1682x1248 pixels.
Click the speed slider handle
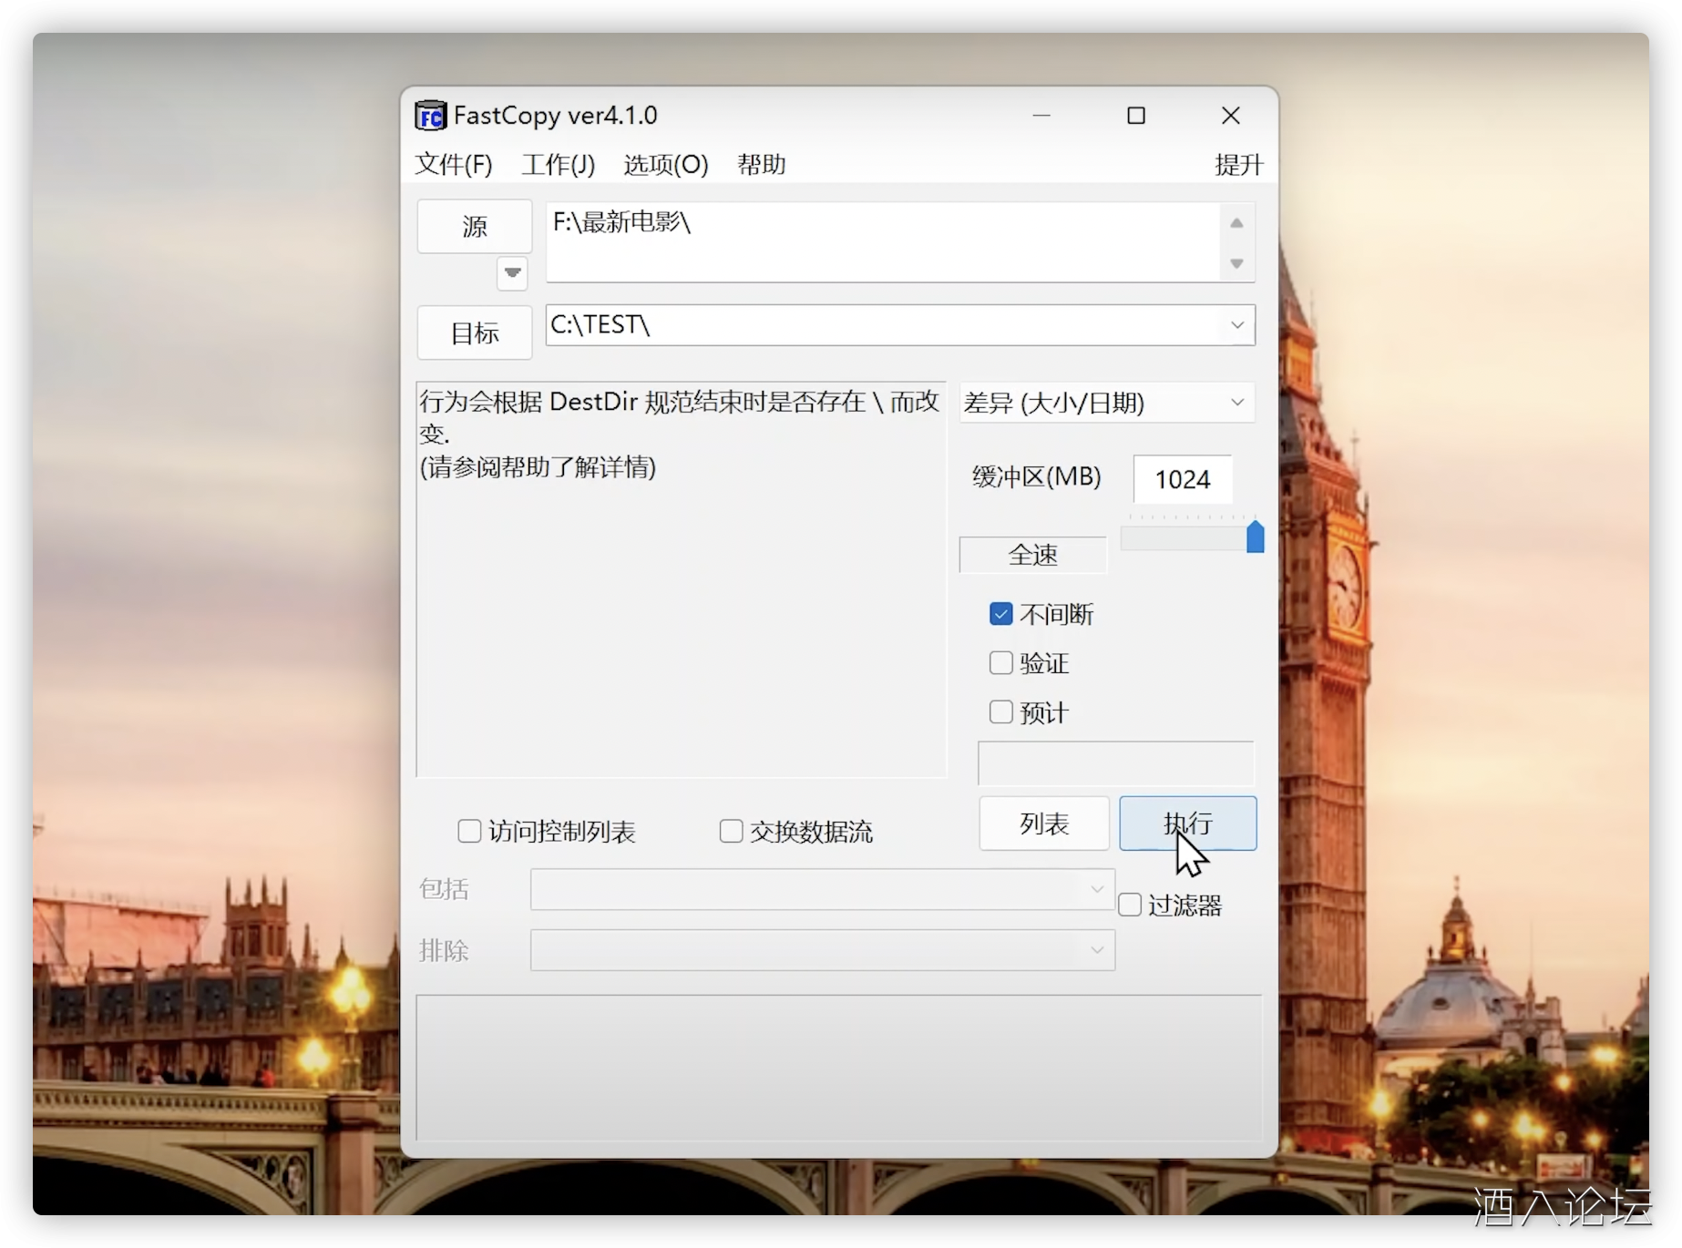(1255, 537)
